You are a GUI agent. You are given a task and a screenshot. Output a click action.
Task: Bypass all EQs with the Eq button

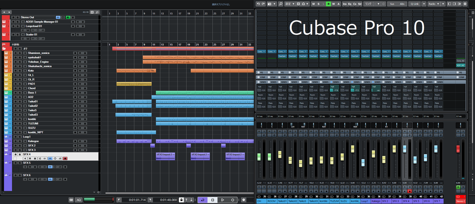click(x=350, y=4)
